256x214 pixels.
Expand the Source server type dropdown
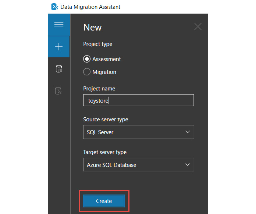[138, 132]
